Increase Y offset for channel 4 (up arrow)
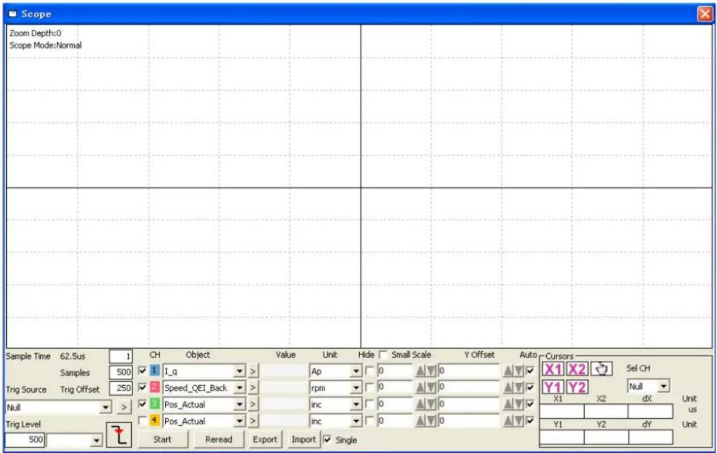717x453 pixels. click(x=508, y=421)
